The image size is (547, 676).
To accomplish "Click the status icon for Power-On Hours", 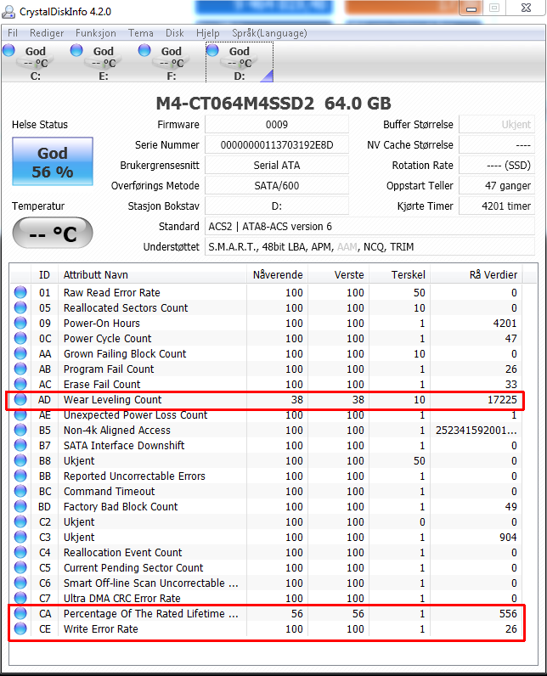I will click(x=20, y=323).
